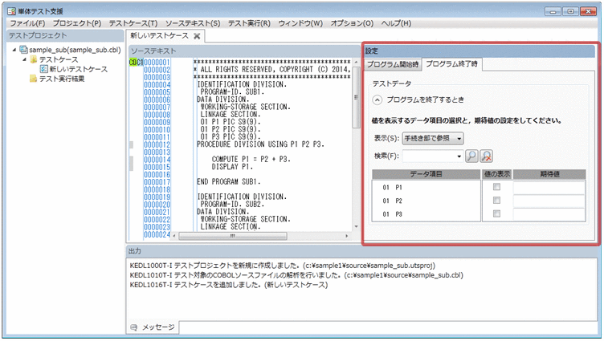Viewport: 604px width, 341px height.
Task: Collapse the プログラムを終了するとき section
Action: [377, 100]
